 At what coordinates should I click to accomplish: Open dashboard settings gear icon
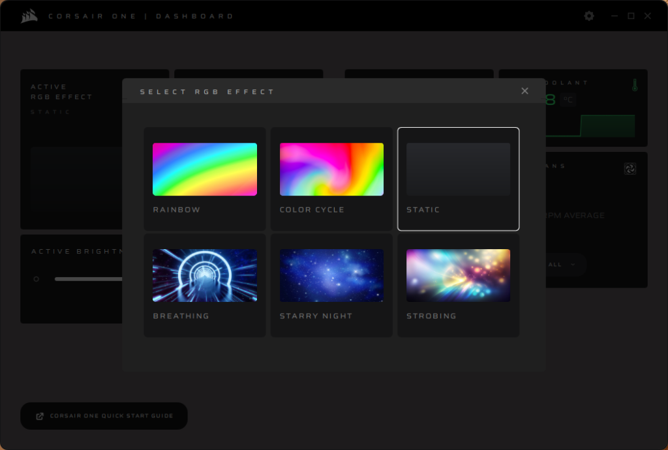point(589,16)
